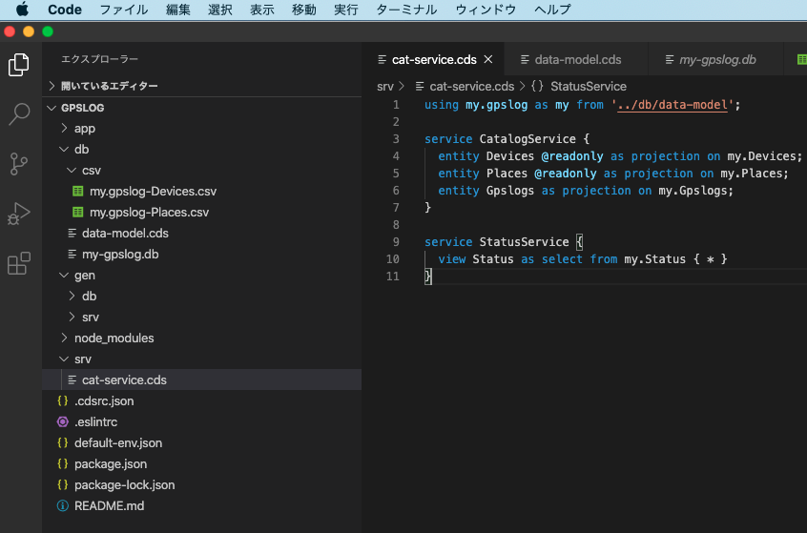
Task: Click the StatusService breadcrumb segment
Action: coord(589,87)
